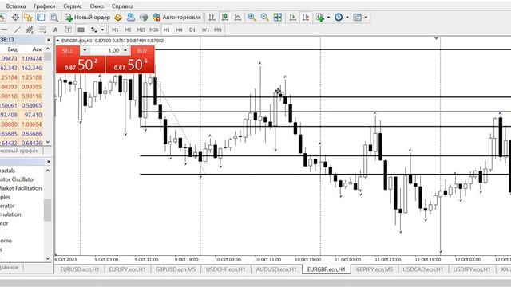
Task: Select the dark rectangle tool icon
Action: pyautogui.click(x=81, y=30)
